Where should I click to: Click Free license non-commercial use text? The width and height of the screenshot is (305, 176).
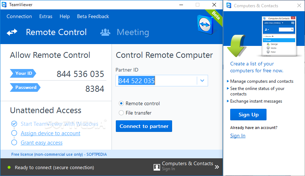click(x=59, y=154)
